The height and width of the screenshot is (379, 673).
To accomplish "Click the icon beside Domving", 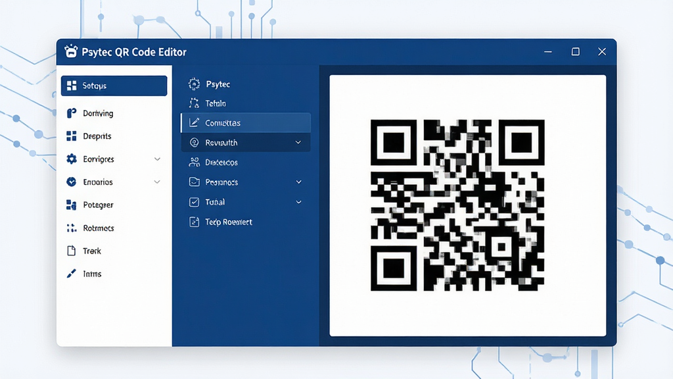I will click(71, 113).
